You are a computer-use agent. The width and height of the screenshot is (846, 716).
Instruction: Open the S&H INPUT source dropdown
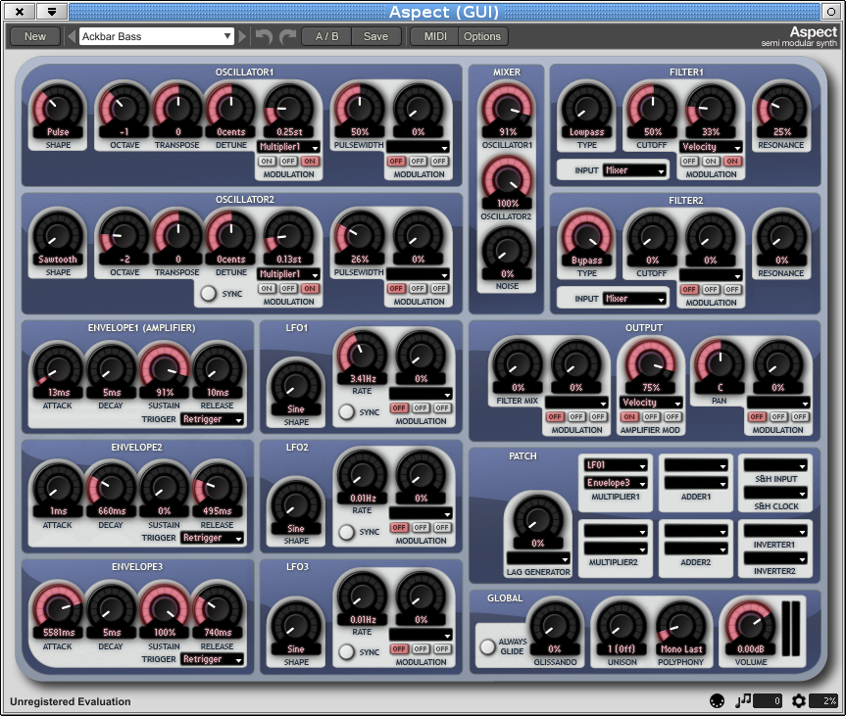tap(775, 464)
